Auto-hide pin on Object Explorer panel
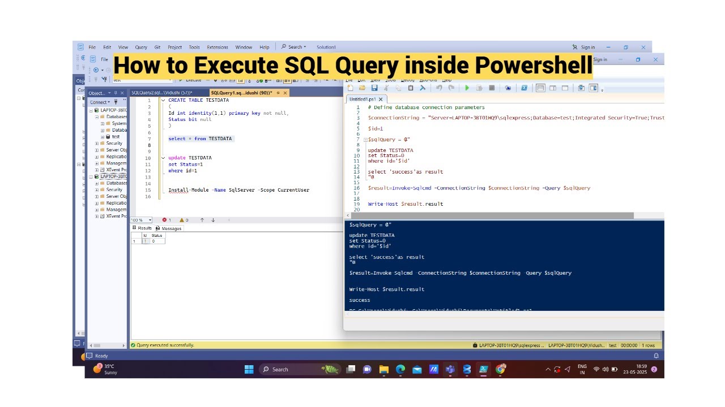This screenshot has height=407, width=725. click(116, 93)
